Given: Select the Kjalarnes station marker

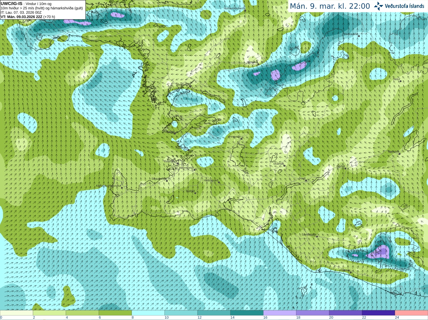Looking at the screenshot, I should [189, 150].
